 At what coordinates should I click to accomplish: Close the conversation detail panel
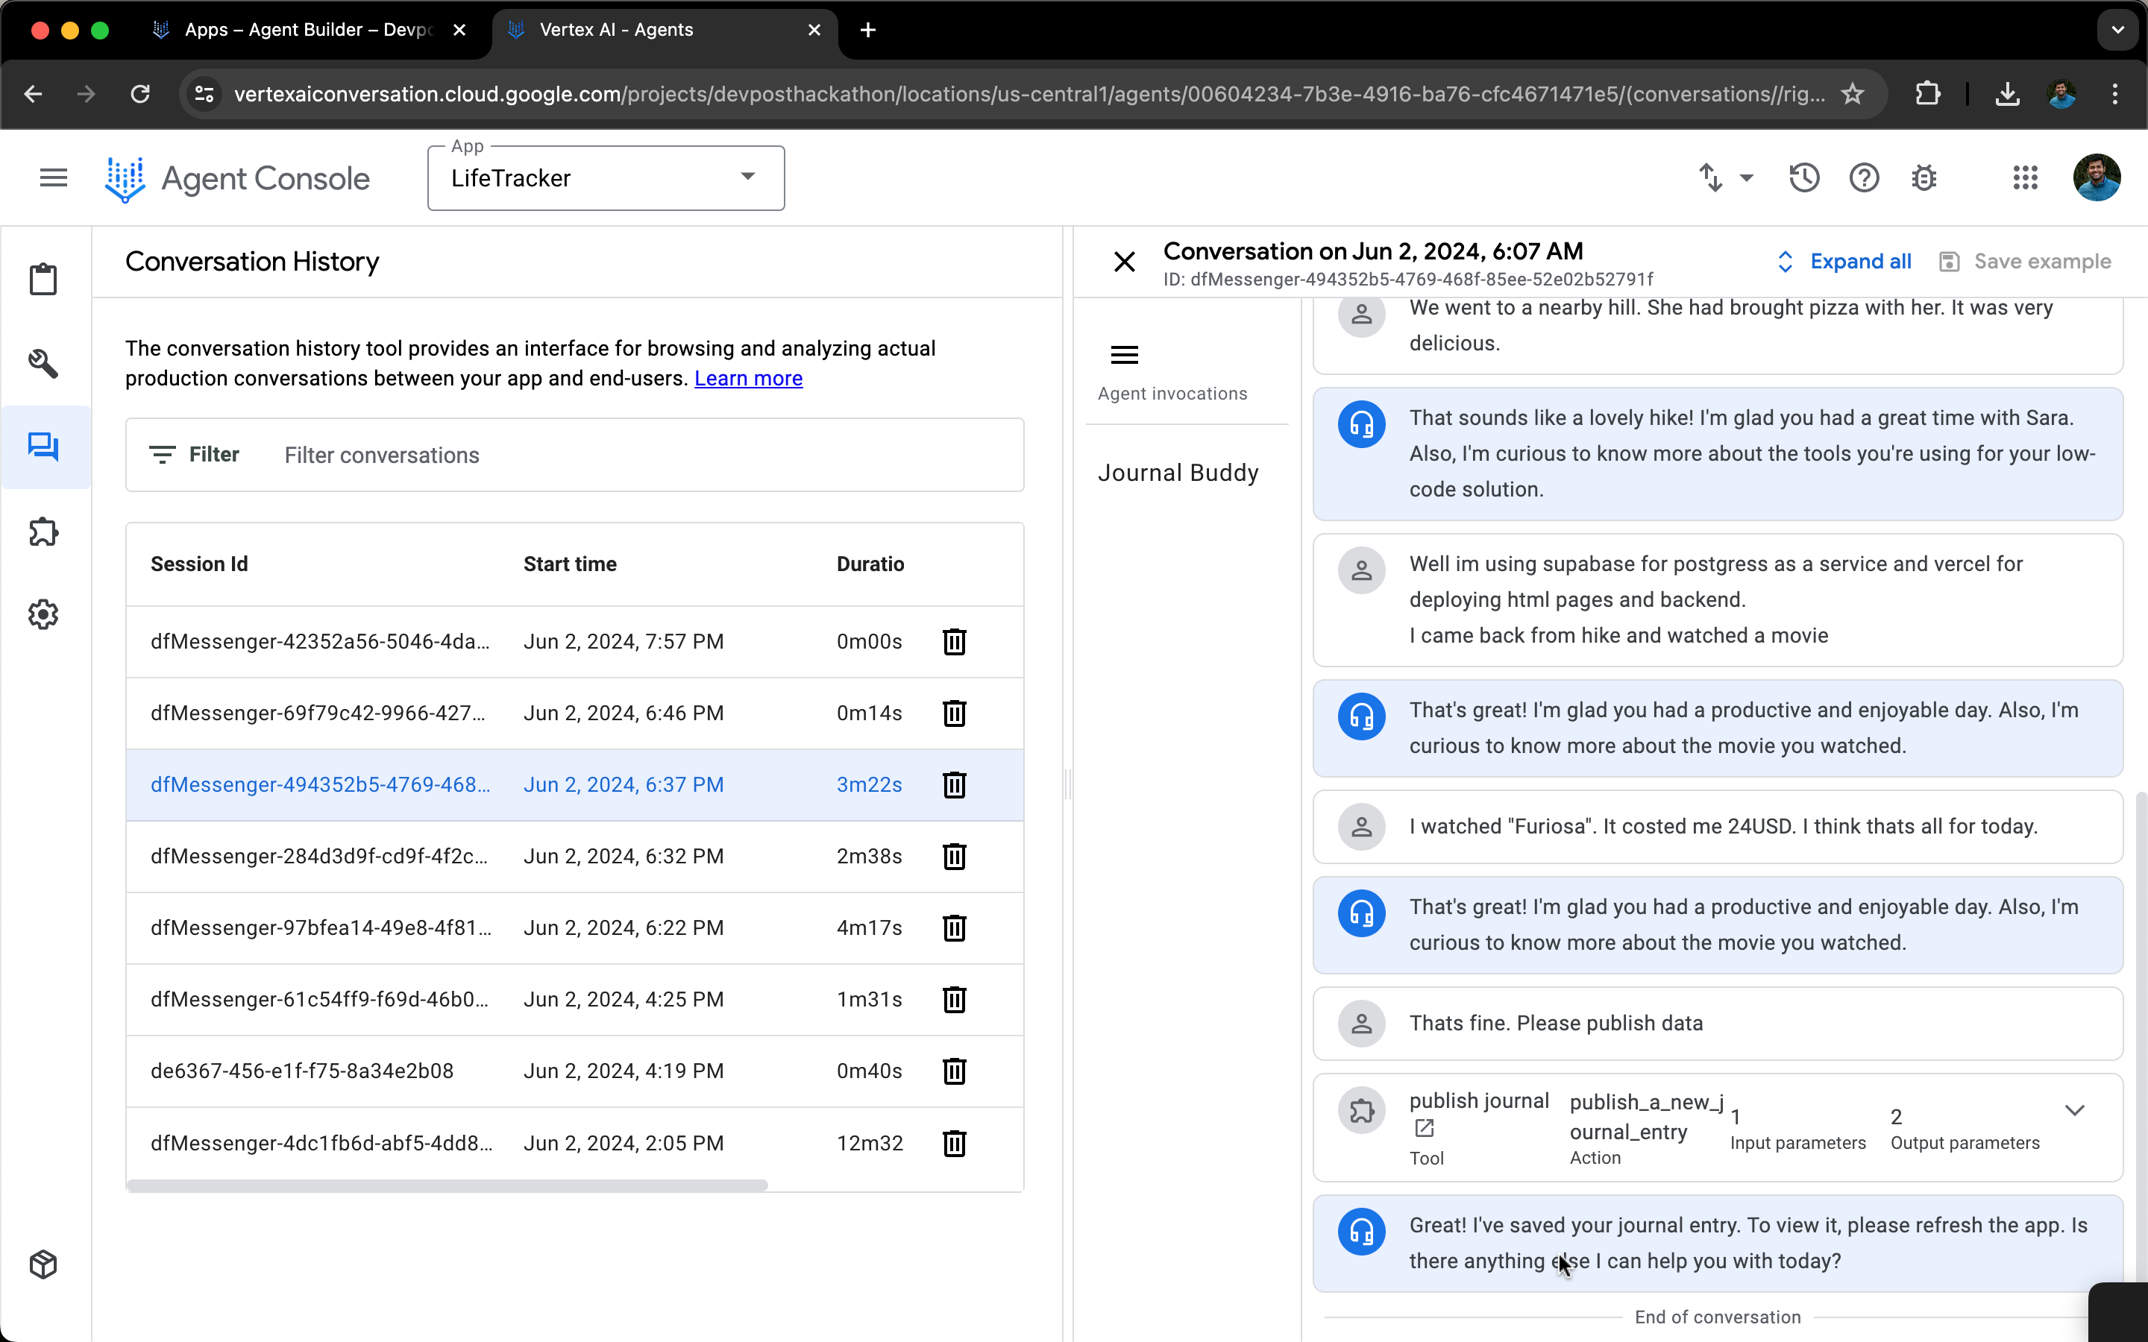click(1124, 262)
